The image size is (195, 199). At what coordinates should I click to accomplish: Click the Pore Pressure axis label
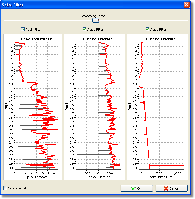(x=161, y=177)
